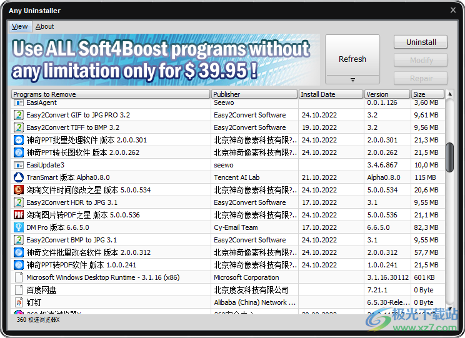The height and width of the screenshot is (338, 465).
Task: Click the 神奇PPT转长图软件 program icon
Action: pos(19,152)
